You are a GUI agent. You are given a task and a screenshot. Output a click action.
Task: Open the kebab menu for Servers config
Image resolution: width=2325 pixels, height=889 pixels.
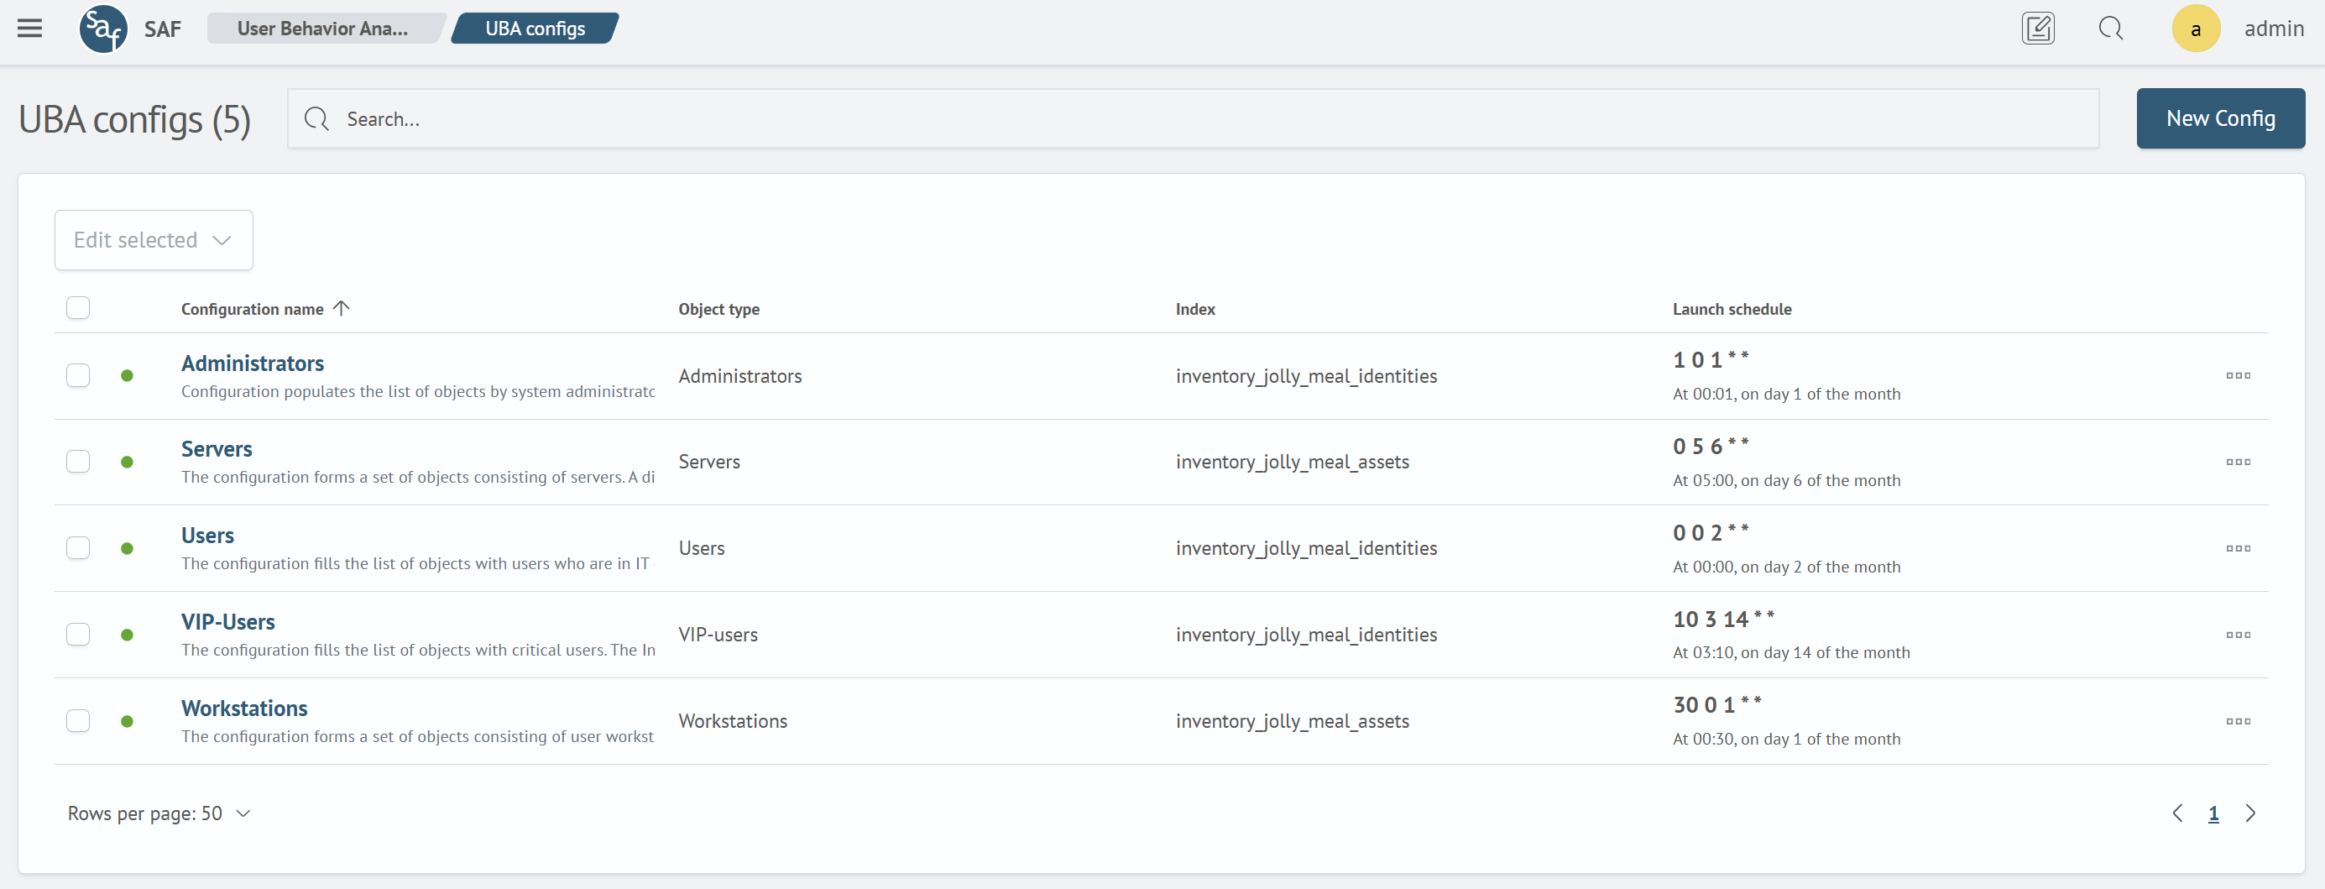pyautogui.click(x=2239, y=461)
